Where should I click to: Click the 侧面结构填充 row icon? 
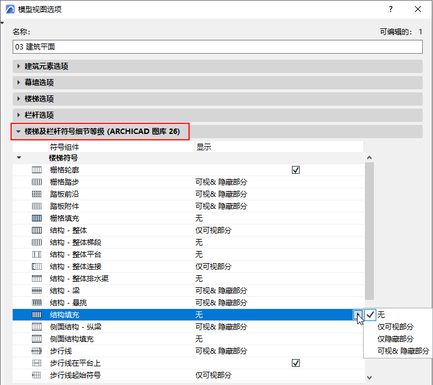[x=37, y=339]
